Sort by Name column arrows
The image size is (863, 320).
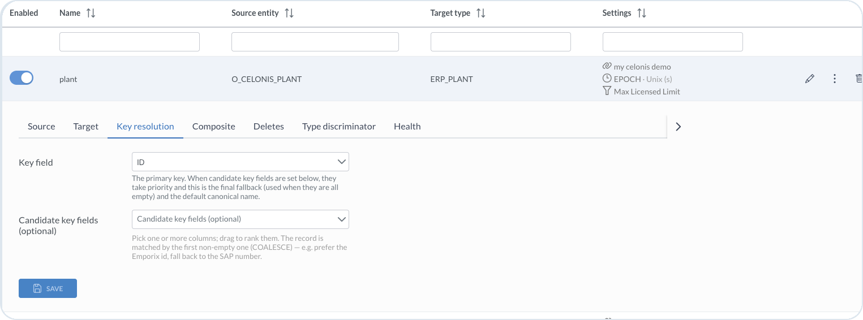click(x=91, y=13)
